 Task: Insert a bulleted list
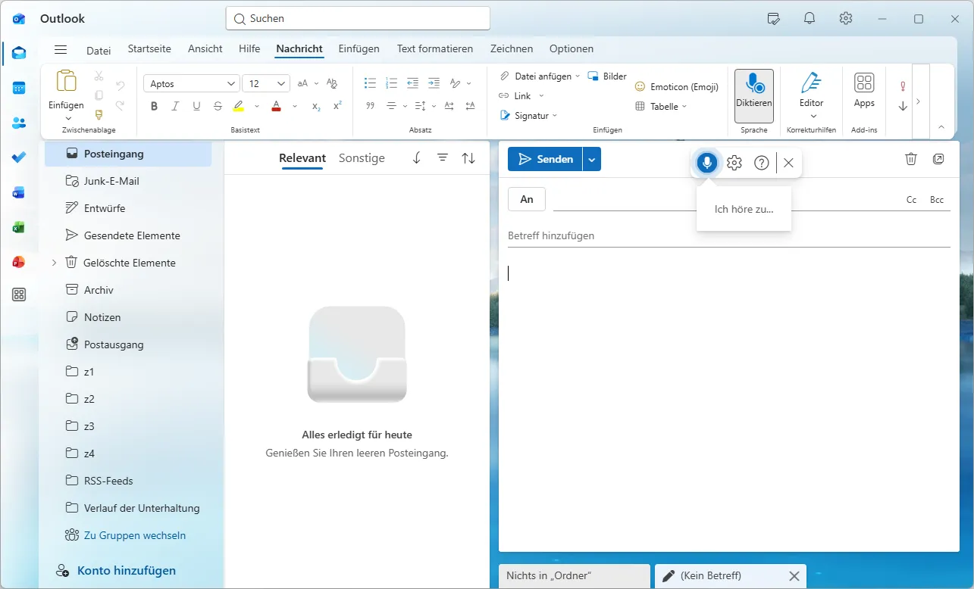[370, 83]
